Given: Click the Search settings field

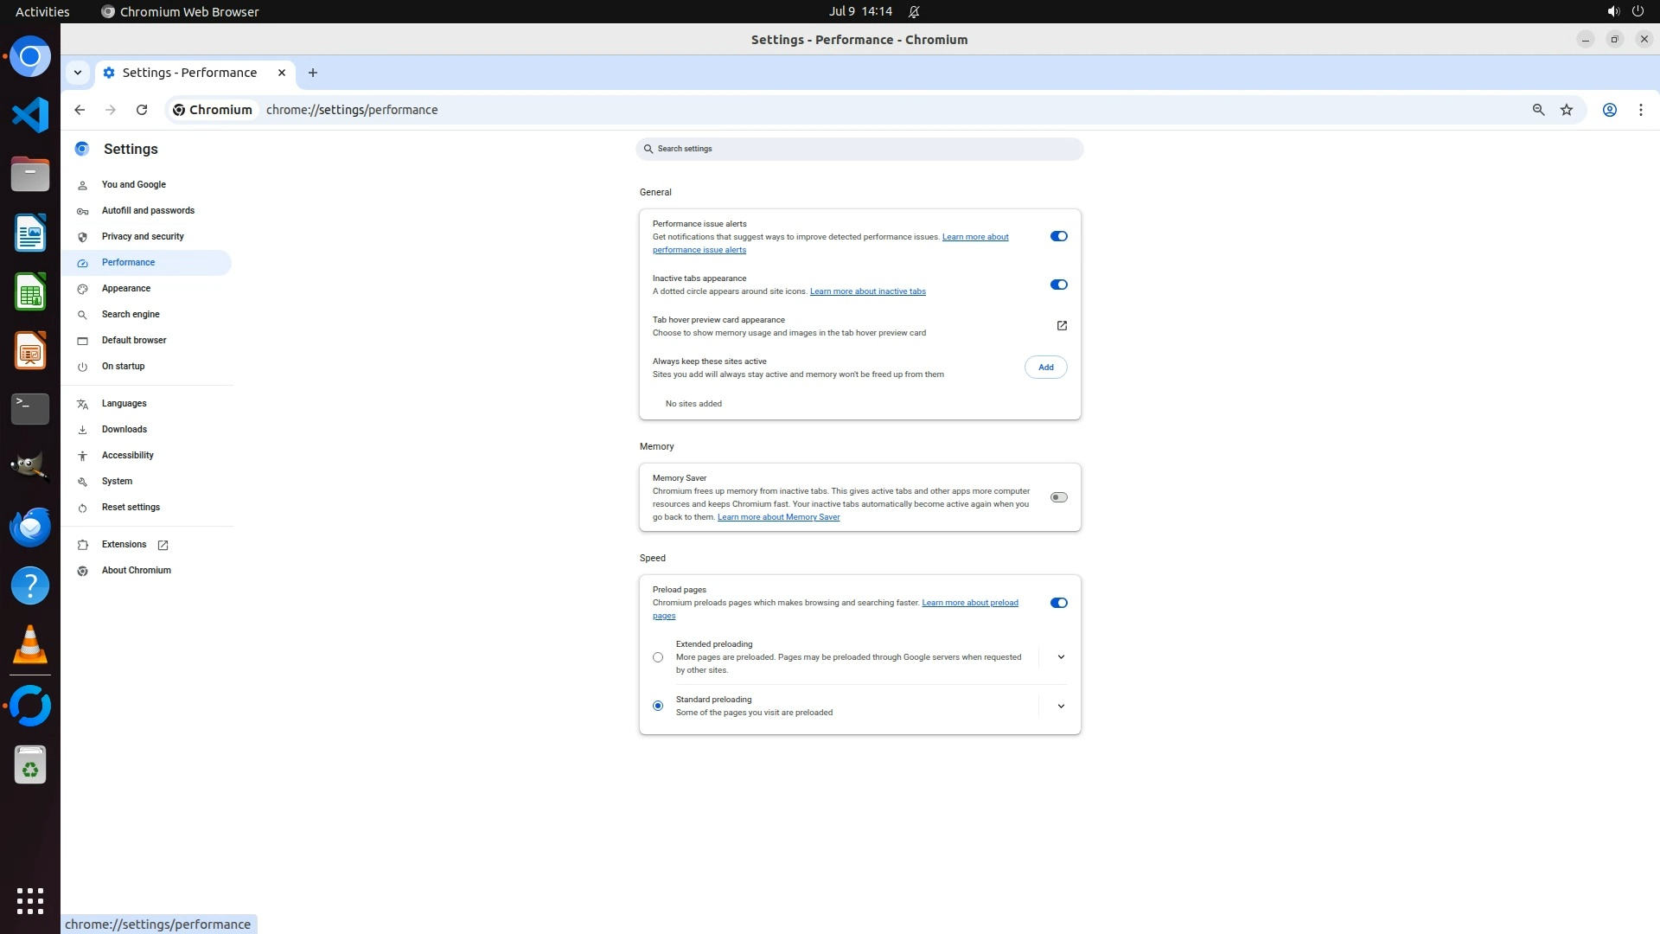Looking at the screenshot, I should (859, 149).
